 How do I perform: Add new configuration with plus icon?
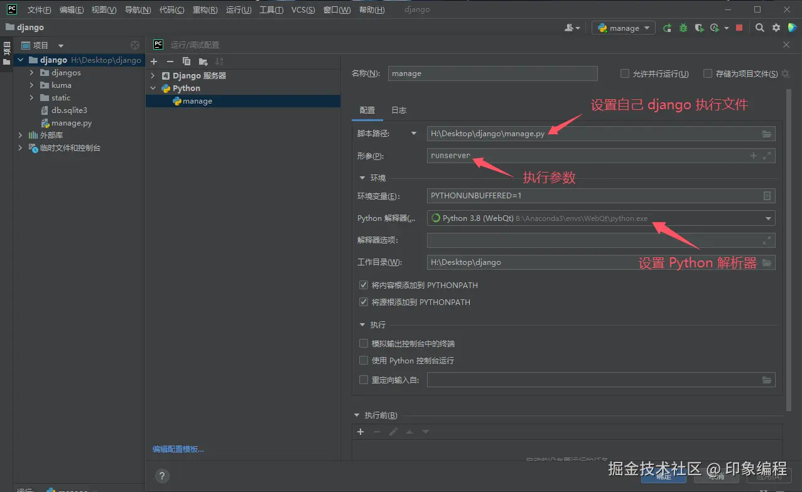click(x=154, y=61)
